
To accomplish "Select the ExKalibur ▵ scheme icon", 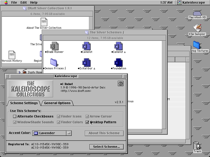I will (86, 62).
